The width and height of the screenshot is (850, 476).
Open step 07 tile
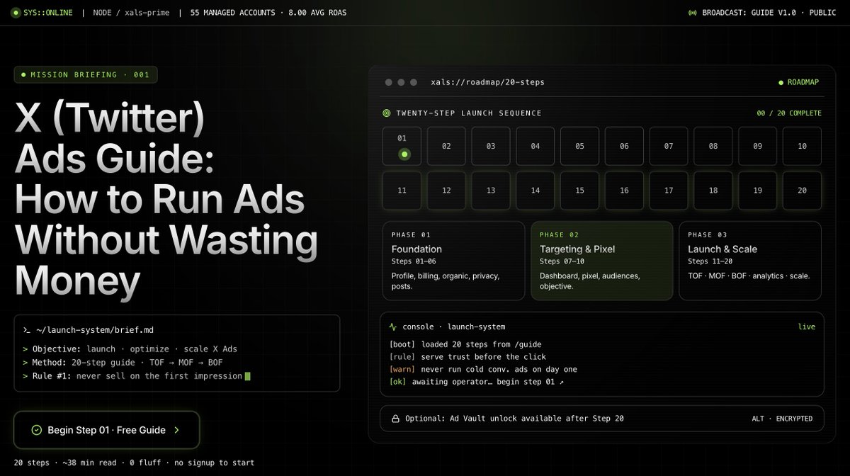669,146
